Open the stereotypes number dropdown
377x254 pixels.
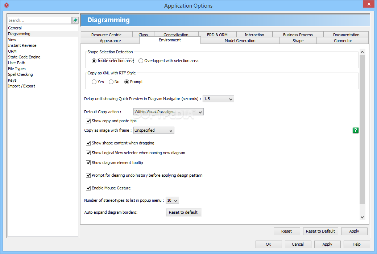172,200
